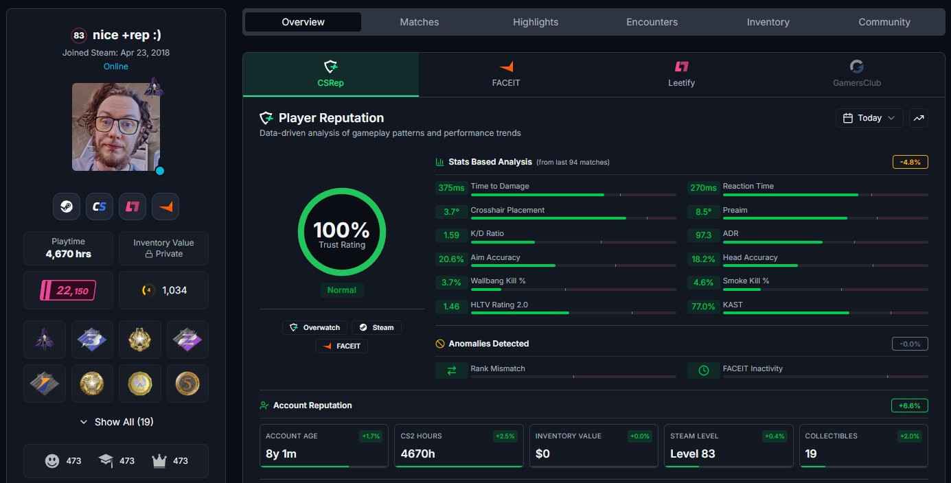Click the Overwatch badge button
The image size is (951, 483).
click(315, 327)
